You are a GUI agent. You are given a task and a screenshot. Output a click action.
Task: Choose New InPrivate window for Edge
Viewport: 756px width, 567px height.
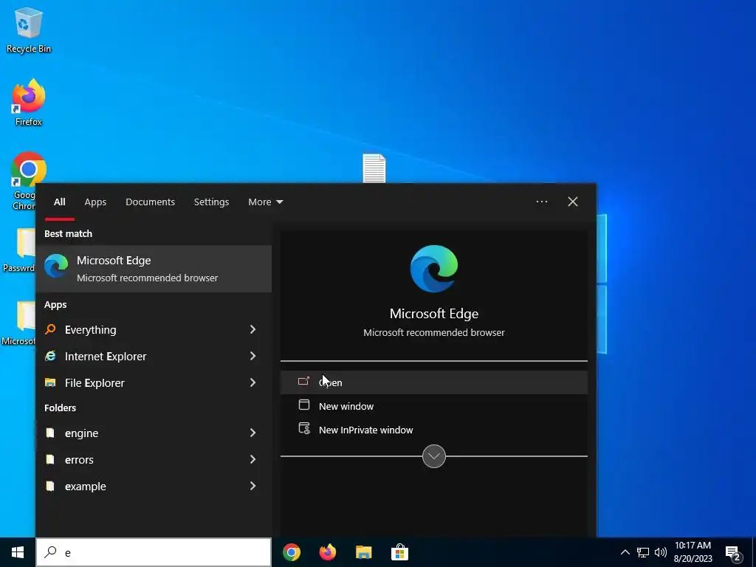point(434,430)
